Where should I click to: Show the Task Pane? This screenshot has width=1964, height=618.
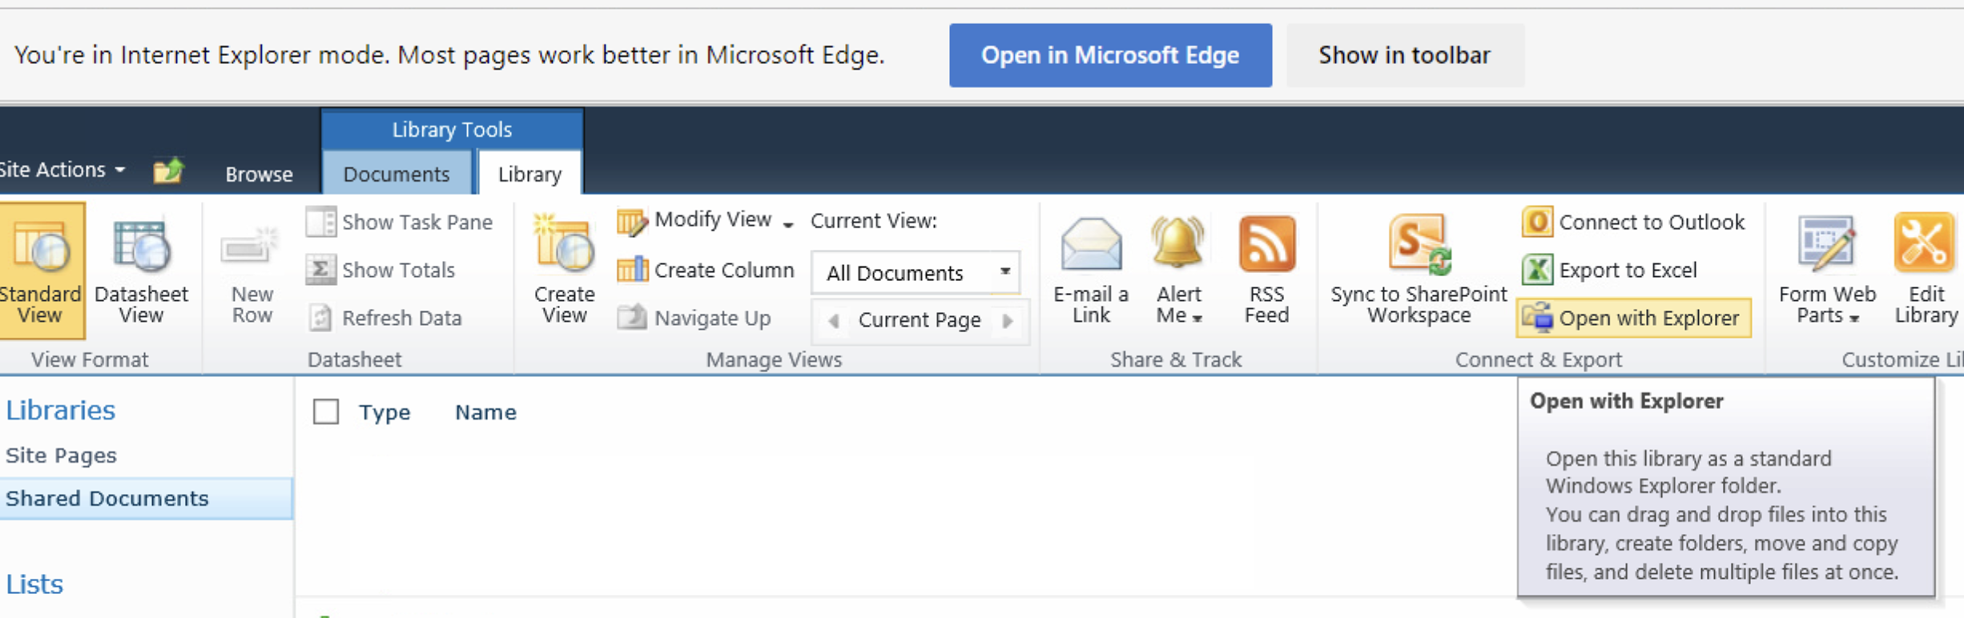399,222
